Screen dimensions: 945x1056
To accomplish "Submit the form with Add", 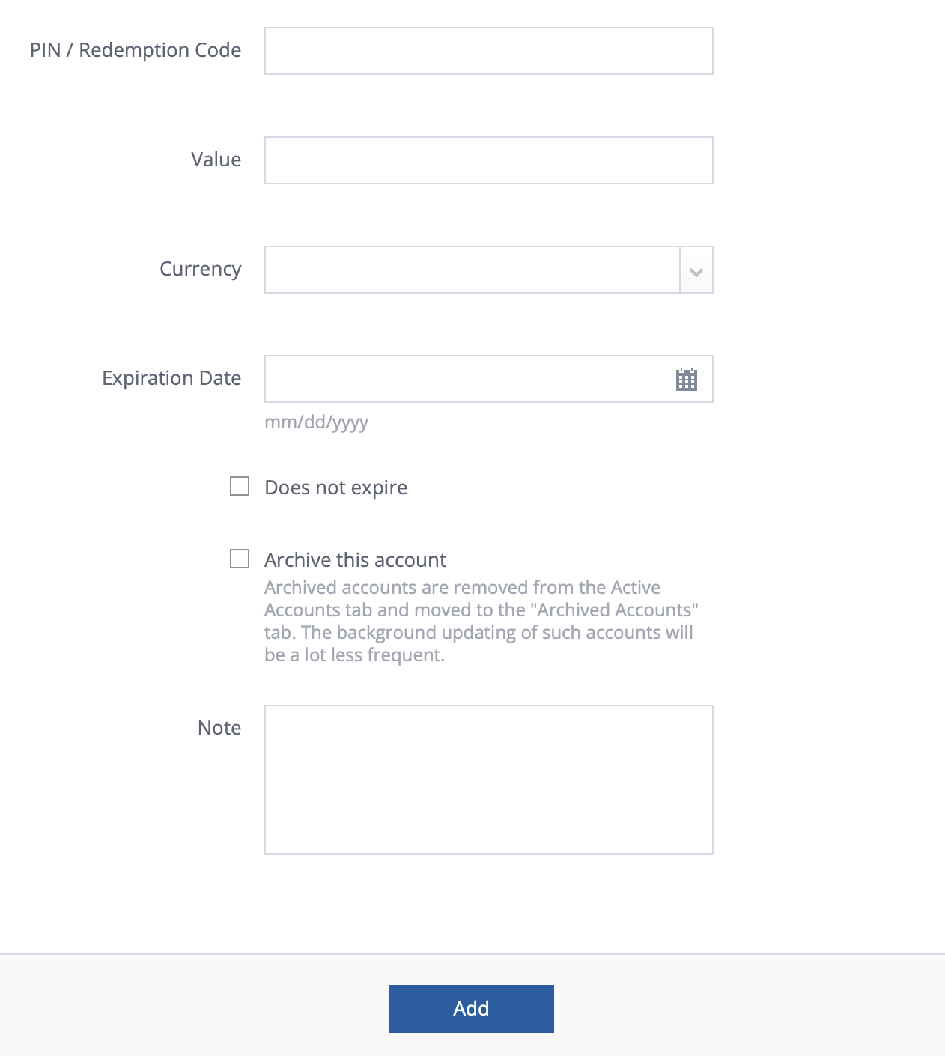I will (471, 1008).
